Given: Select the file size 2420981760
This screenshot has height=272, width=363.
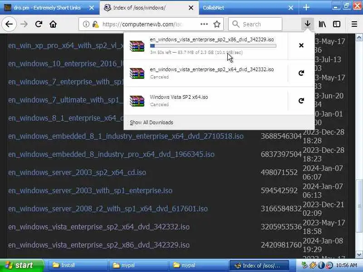Looking at the screenshot, I should tap(281, 245).
